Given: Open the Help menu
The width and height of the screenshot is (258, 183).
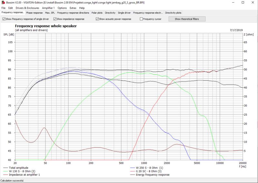Looking at the screenshot, I should click(x=82, y=8).
